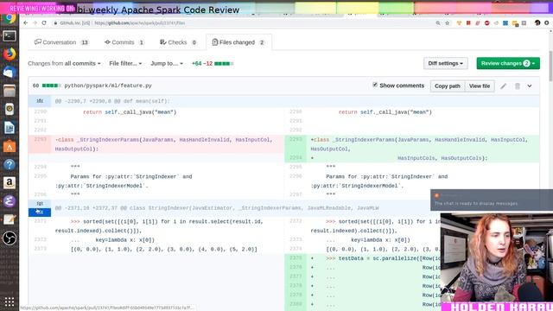Open Changes from all commits dropdown
The width and height of the screenshot is (553, 311).
tap(64, 63)
